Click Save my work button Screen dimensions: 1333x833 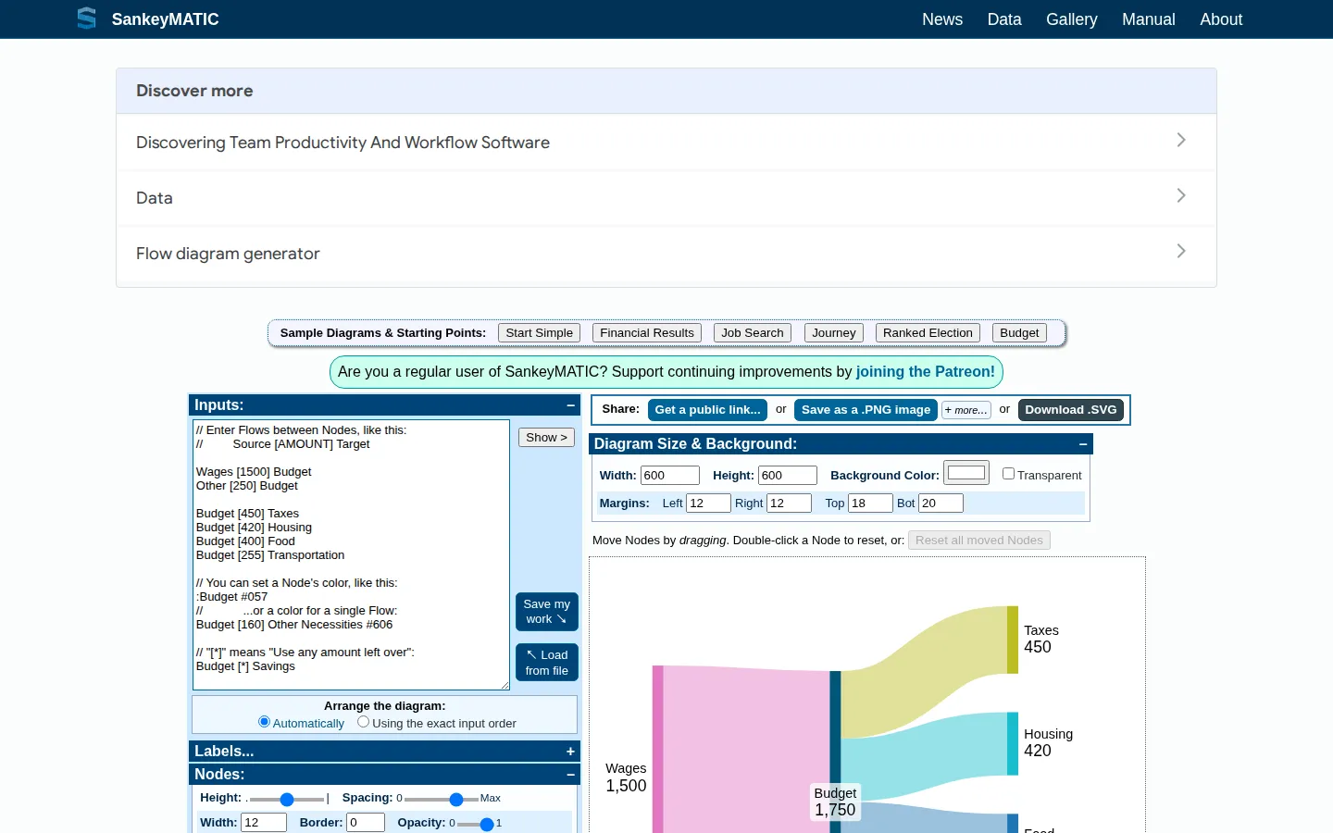547,612
